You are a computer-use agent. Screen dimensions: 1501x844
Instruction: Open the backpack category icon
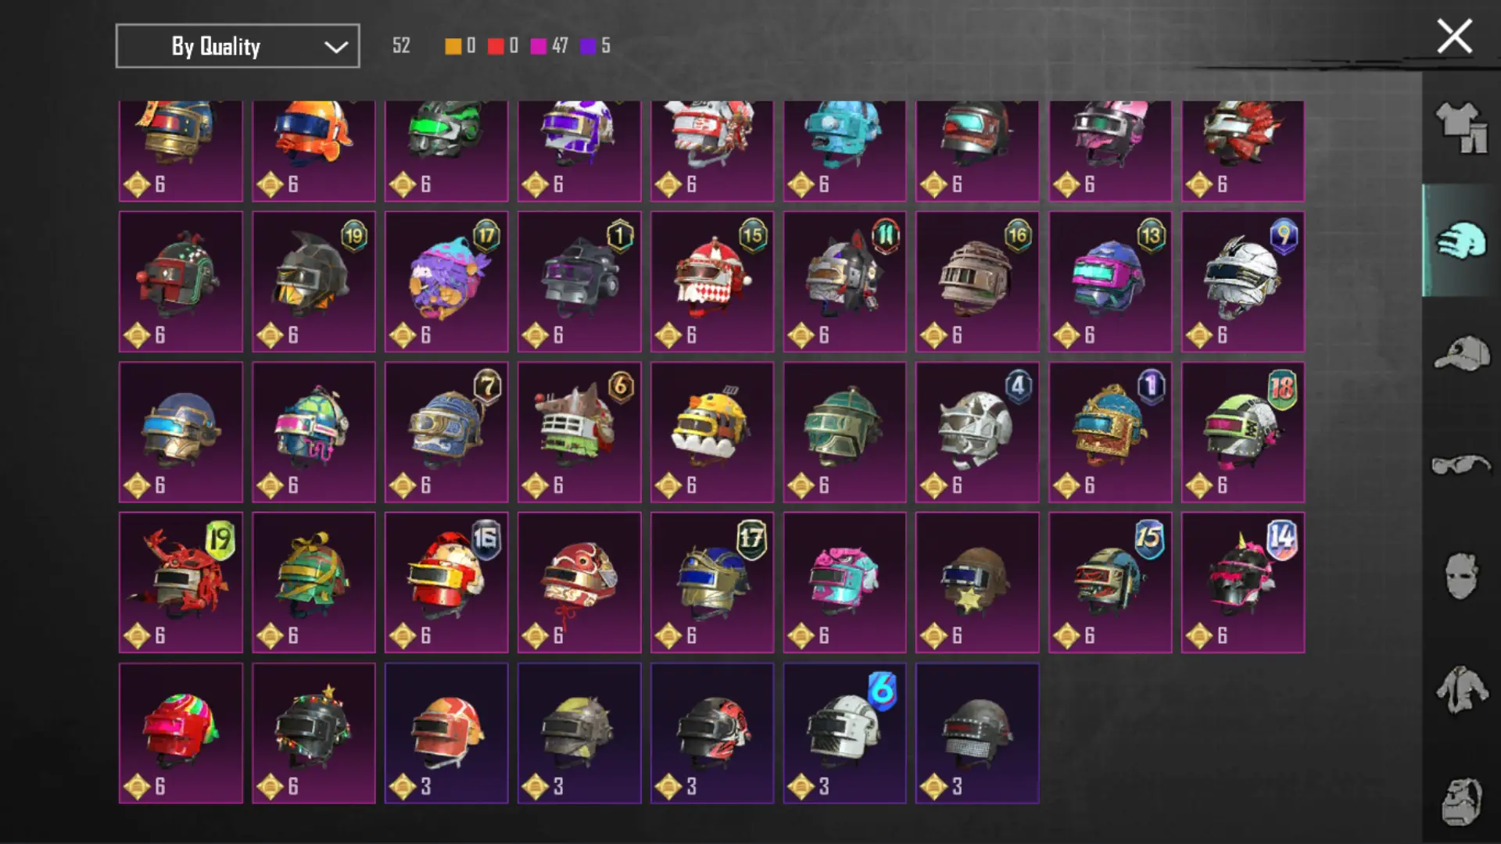(x=1461, y=801)
